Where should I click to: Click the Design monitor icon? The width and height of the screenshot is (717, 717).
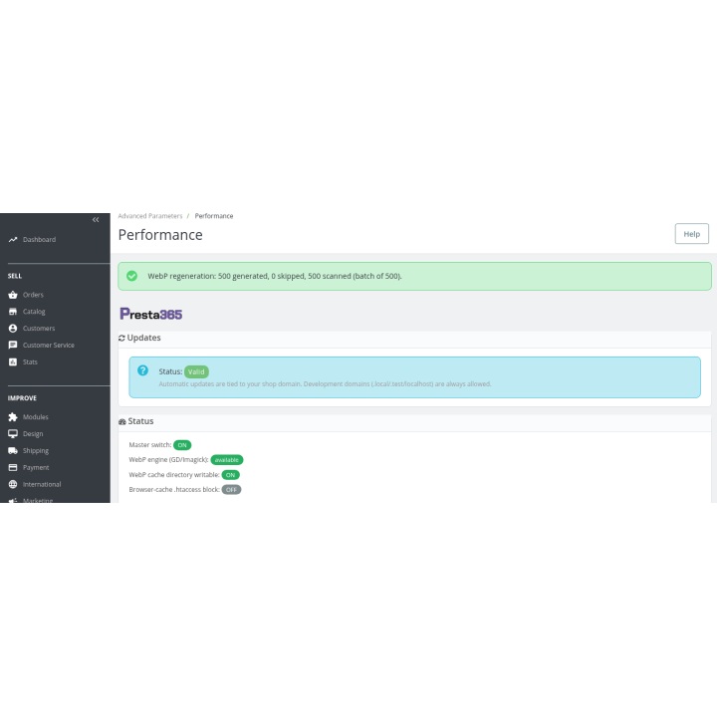tap(13, 434)
